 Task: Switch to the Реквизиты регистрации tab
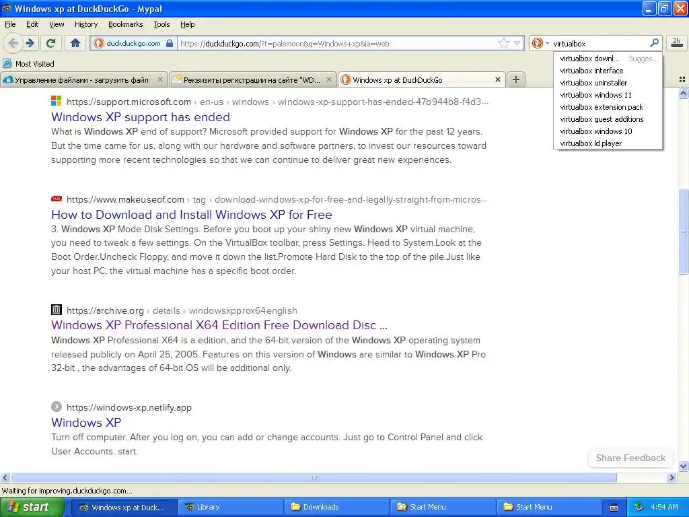click(x=253, y=79)
